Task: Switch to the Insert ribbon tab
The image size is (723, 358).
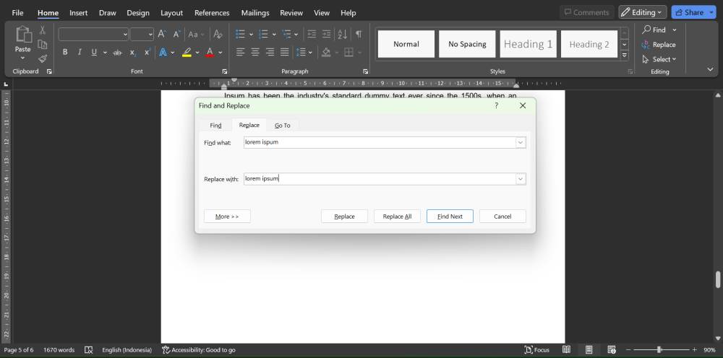Action: (78, 13)
